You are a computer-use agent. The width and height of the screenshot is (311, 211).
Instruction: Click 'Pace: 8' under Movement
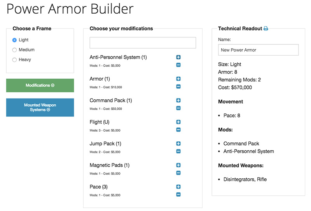[x=232, y=116]
